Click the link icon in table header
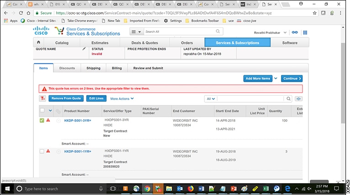 tap(58, 111)
